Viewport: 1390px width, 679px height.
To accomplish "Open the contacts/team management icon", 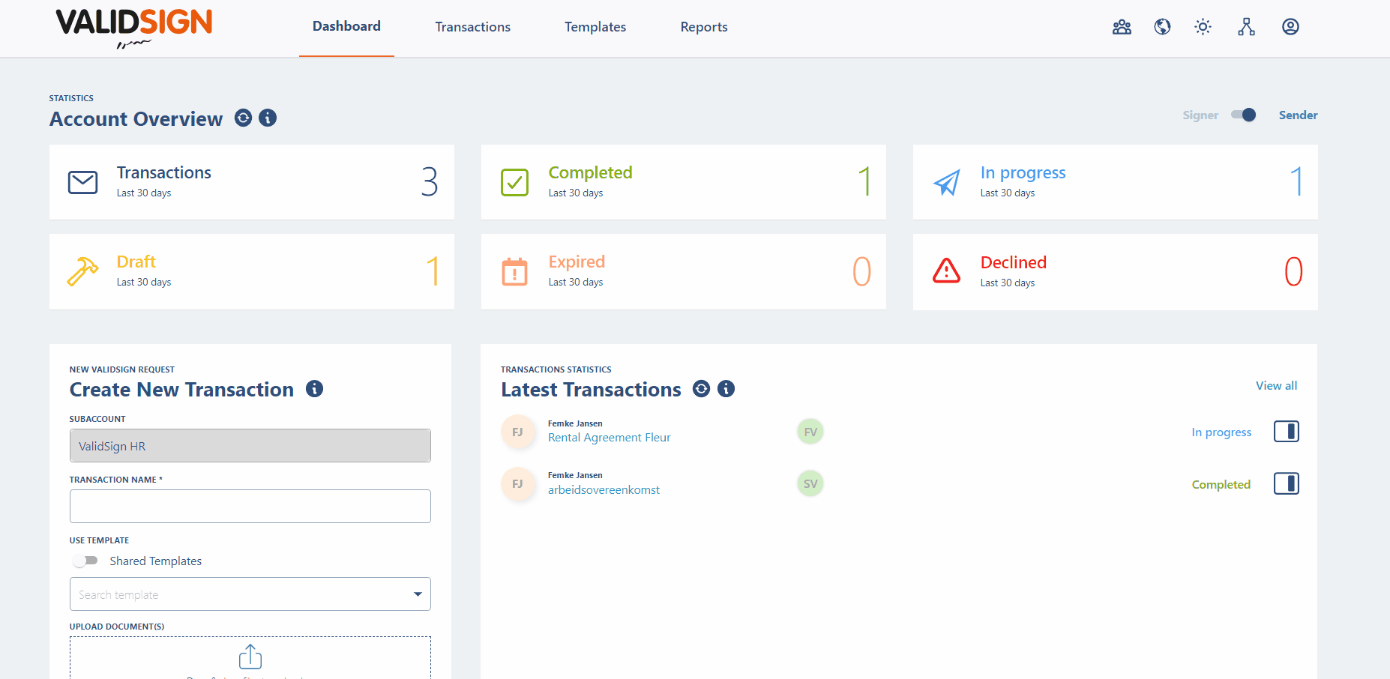I will [x=1122, y=26].
